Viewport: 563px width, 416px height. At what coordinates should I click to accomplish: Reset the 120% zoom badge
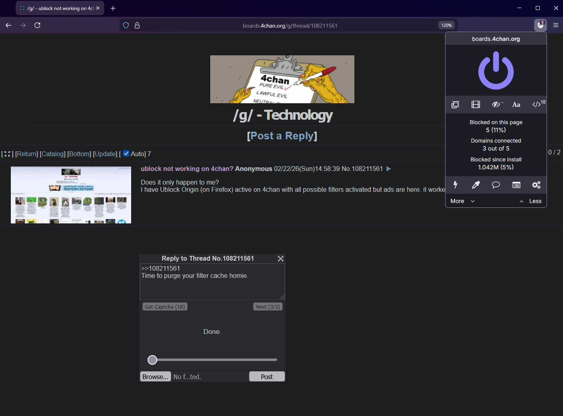coord(446,25)
